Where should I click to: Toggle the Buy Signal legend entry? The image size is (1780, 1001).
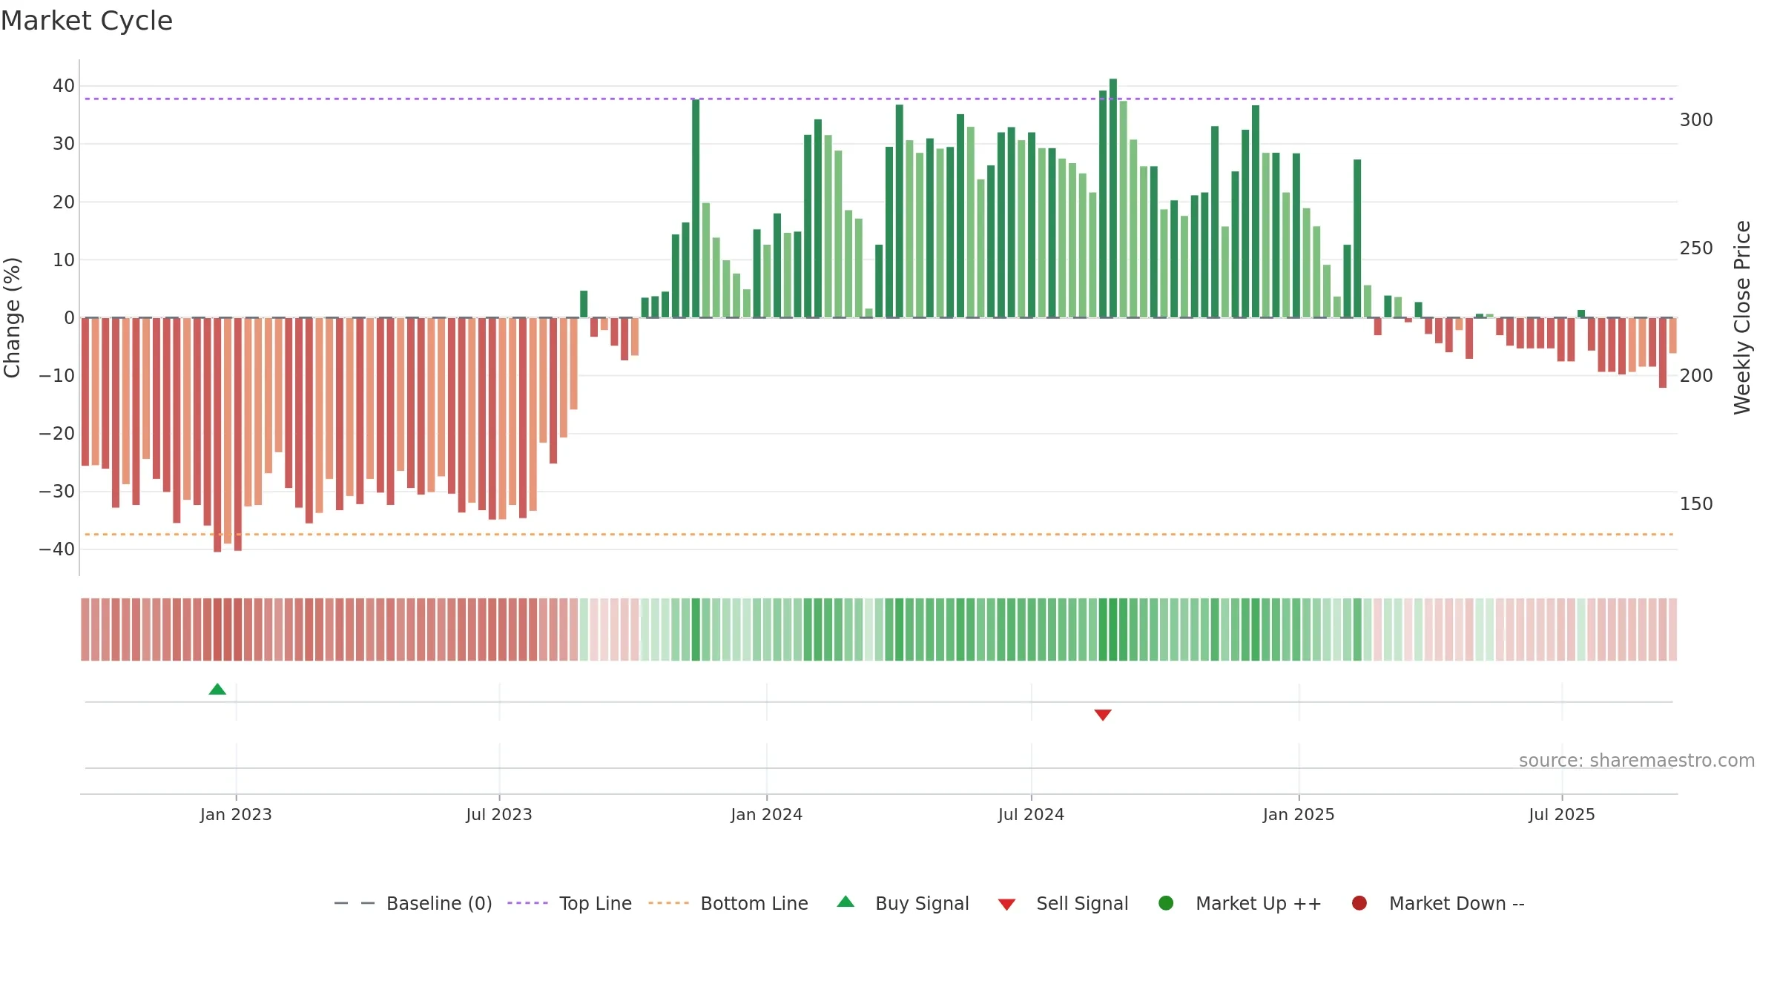coord(903,903)
